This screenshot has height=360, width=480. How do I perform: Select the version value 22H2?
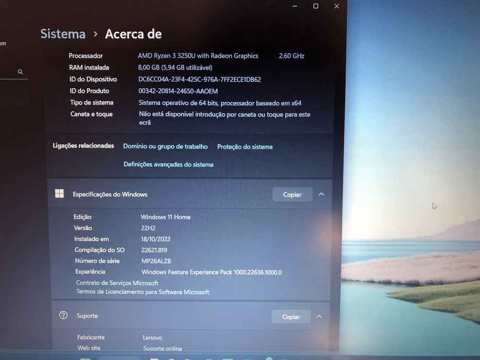pos(148,228)
